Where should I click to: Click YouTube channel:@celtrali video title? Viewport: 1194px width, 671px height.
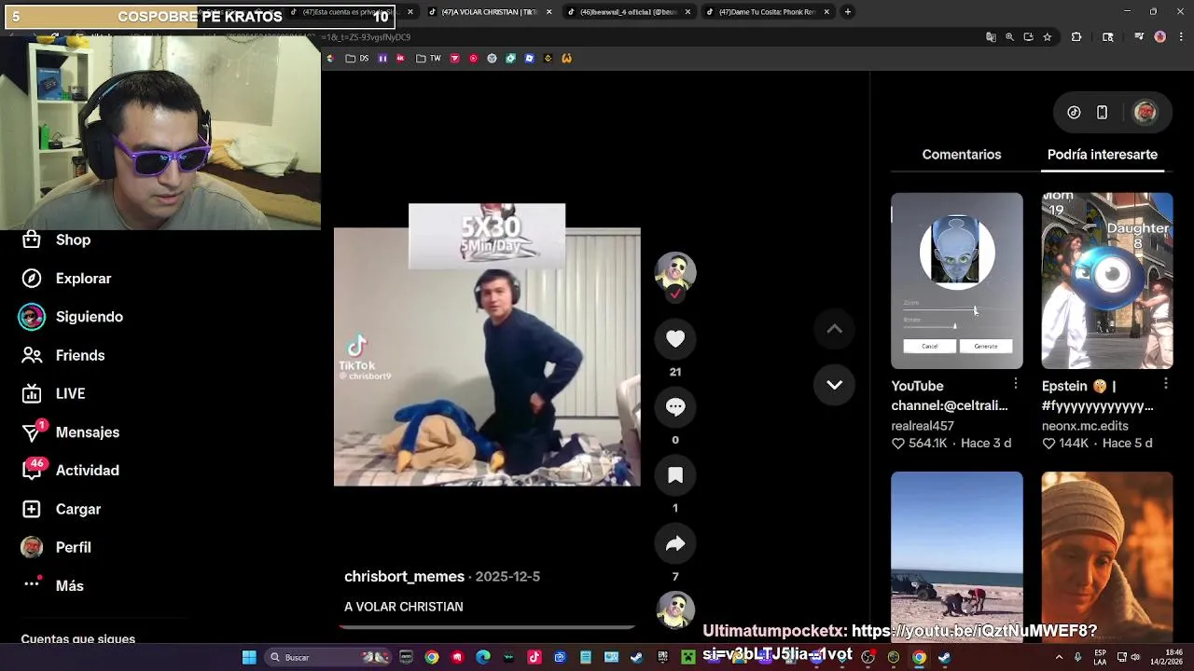949,396
